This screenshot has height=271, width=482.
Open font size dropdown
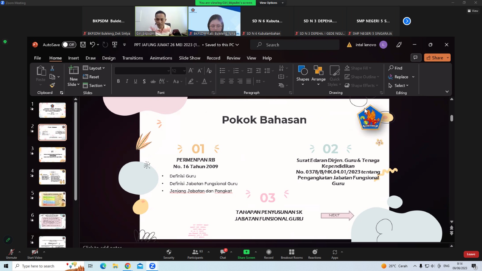[x=184, y=71]
